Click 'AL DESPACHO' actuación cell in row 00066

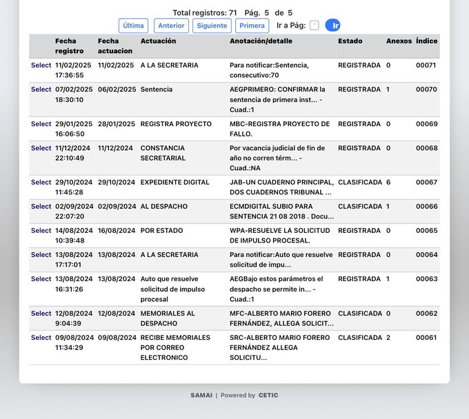click(x=164, y=206)
